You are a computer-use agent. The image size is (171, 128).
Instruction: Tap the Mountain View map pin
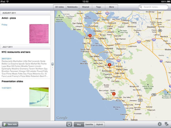(109, 65)
